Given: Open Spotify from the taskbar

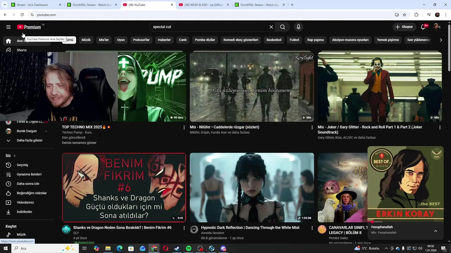Looking at the screenshot, I should coord(189,248).
